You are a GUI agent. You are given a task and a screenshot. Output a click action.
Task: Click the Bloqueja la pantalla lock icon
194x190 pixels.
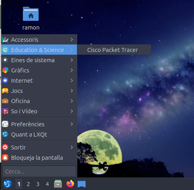5,157
